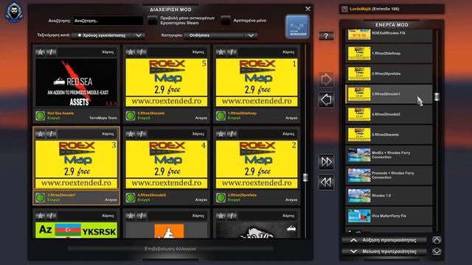Click the single left arrow to deactivate mod
Screen dimensions: 472x265
coord(326,100)
